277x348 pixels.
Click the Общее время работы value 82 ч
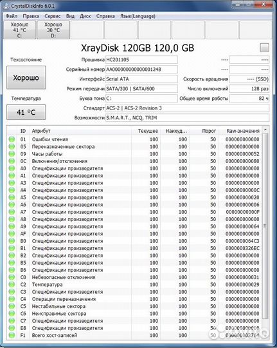pyautogui.click(x=249, y=99)
